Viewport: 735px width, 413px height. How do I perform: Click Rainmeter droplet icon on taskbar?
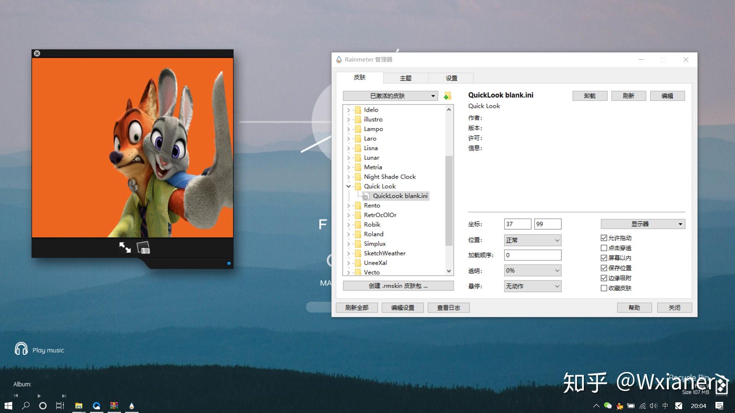point(132,406)
